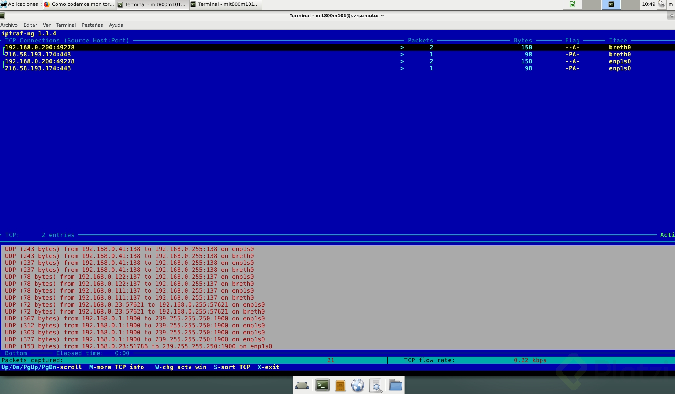Viewport: 675px width, 394px height.
Task: Open the Ver menu
Action: [46, 25]
